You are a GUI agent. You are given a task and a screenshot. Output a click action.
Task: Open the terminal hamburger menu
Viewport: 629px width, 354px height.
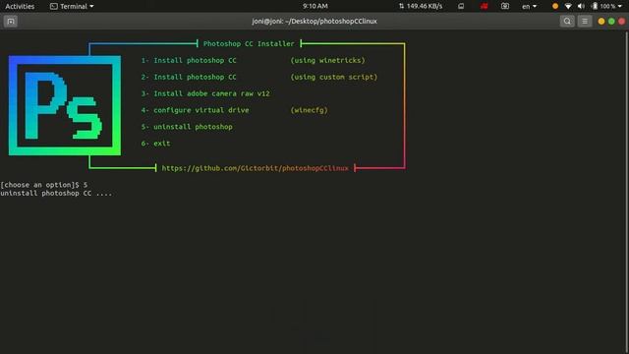585,22
